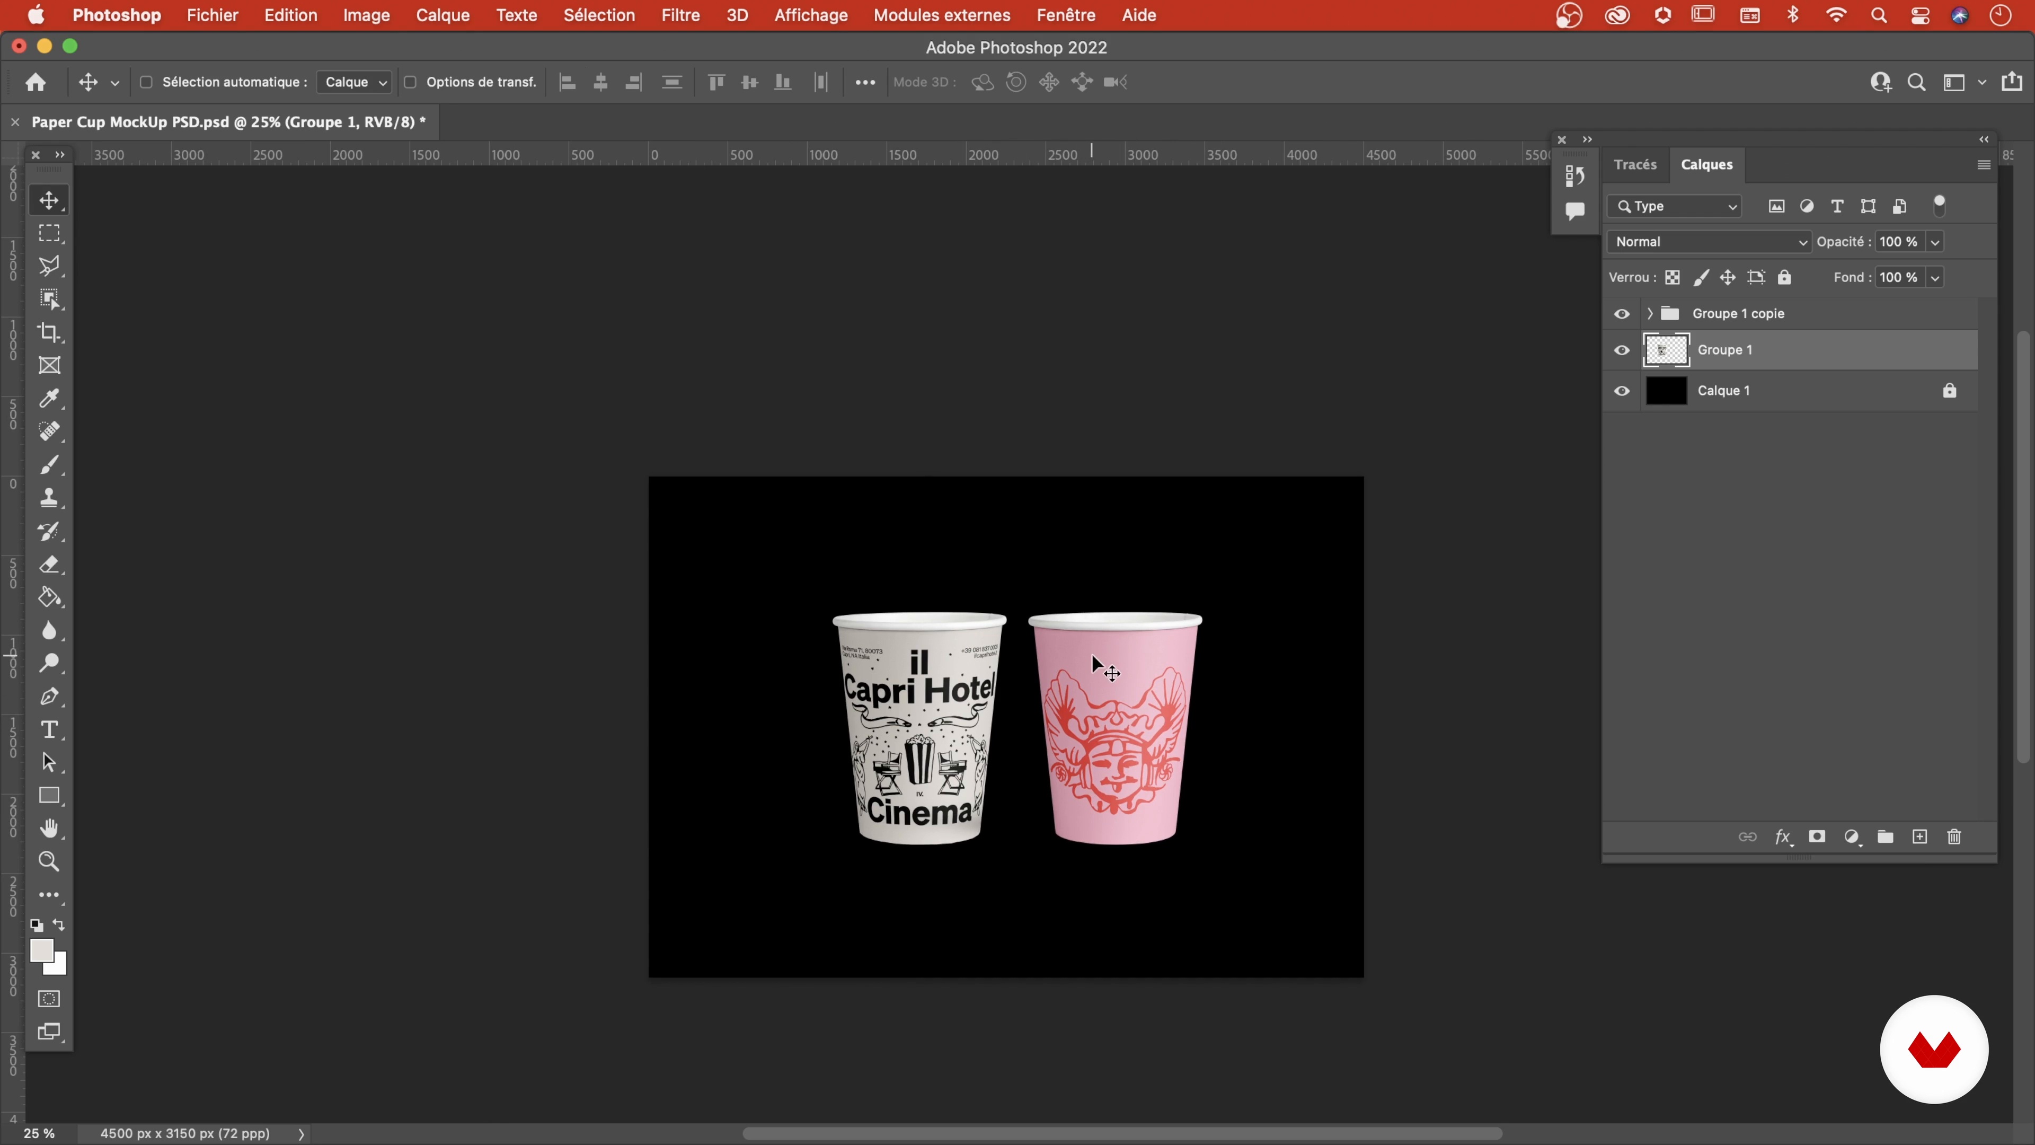
Task: Select the Eraser tool
Action: pos(49,564)
